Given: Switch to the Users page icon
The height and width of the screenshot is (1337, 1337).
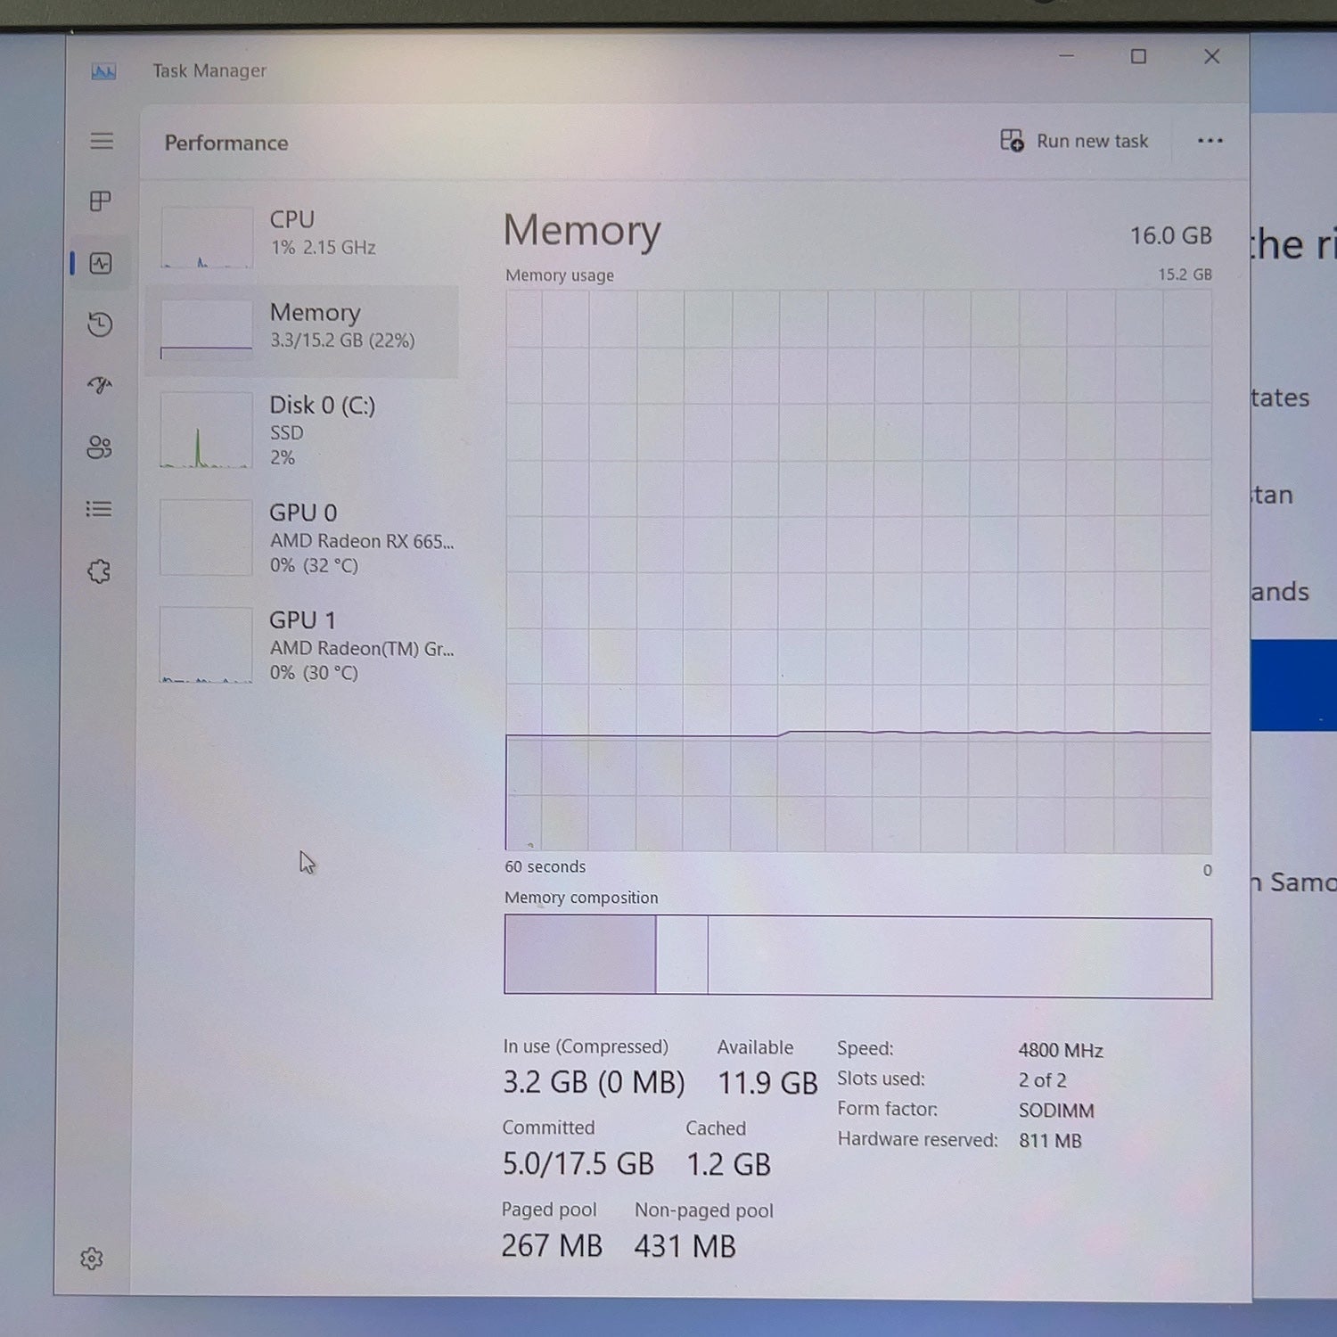Looking at the screenshot, I should [99, 447].
